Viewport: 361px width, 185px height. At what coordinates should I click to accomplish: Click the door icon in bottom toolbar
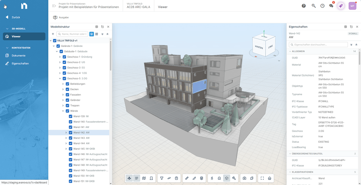(151, 178)
